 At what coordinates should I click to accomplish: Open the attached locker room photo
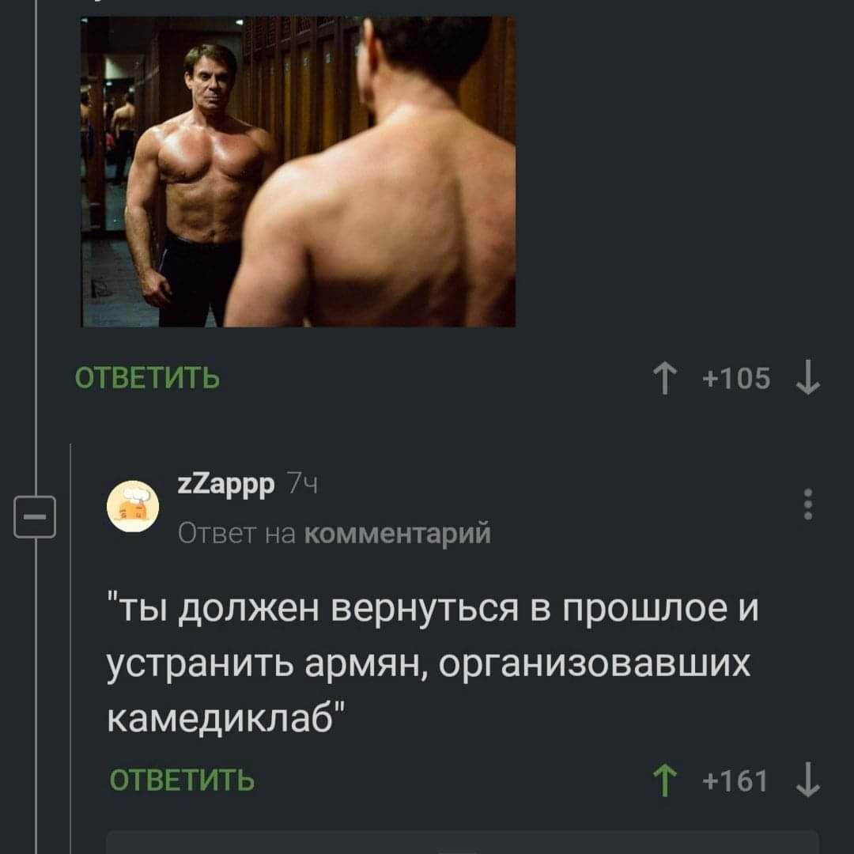298,172
